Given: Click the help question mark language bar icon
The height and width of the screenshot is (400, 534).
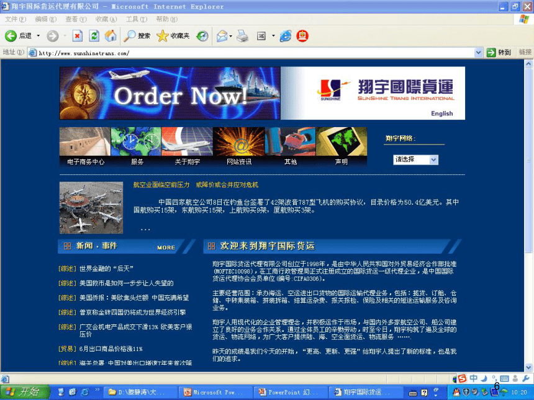Looking at the screenshot, I should tap(424, 393).
